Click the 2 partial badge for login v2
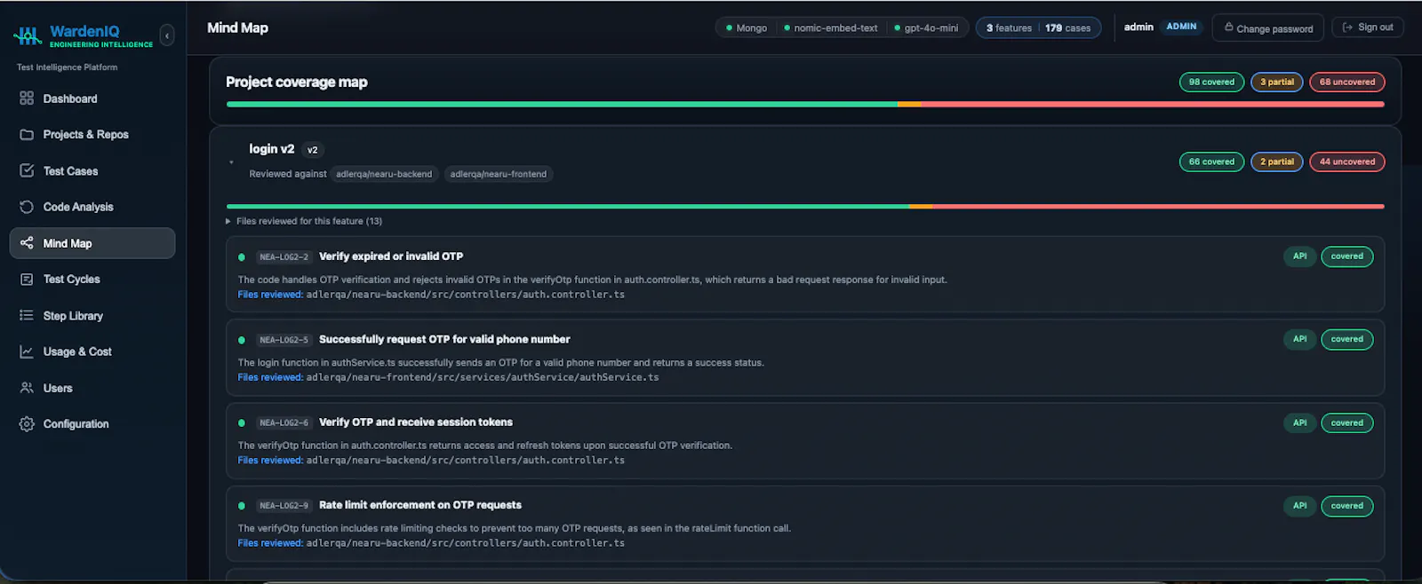The image size is (1422, 584). 1277,162
